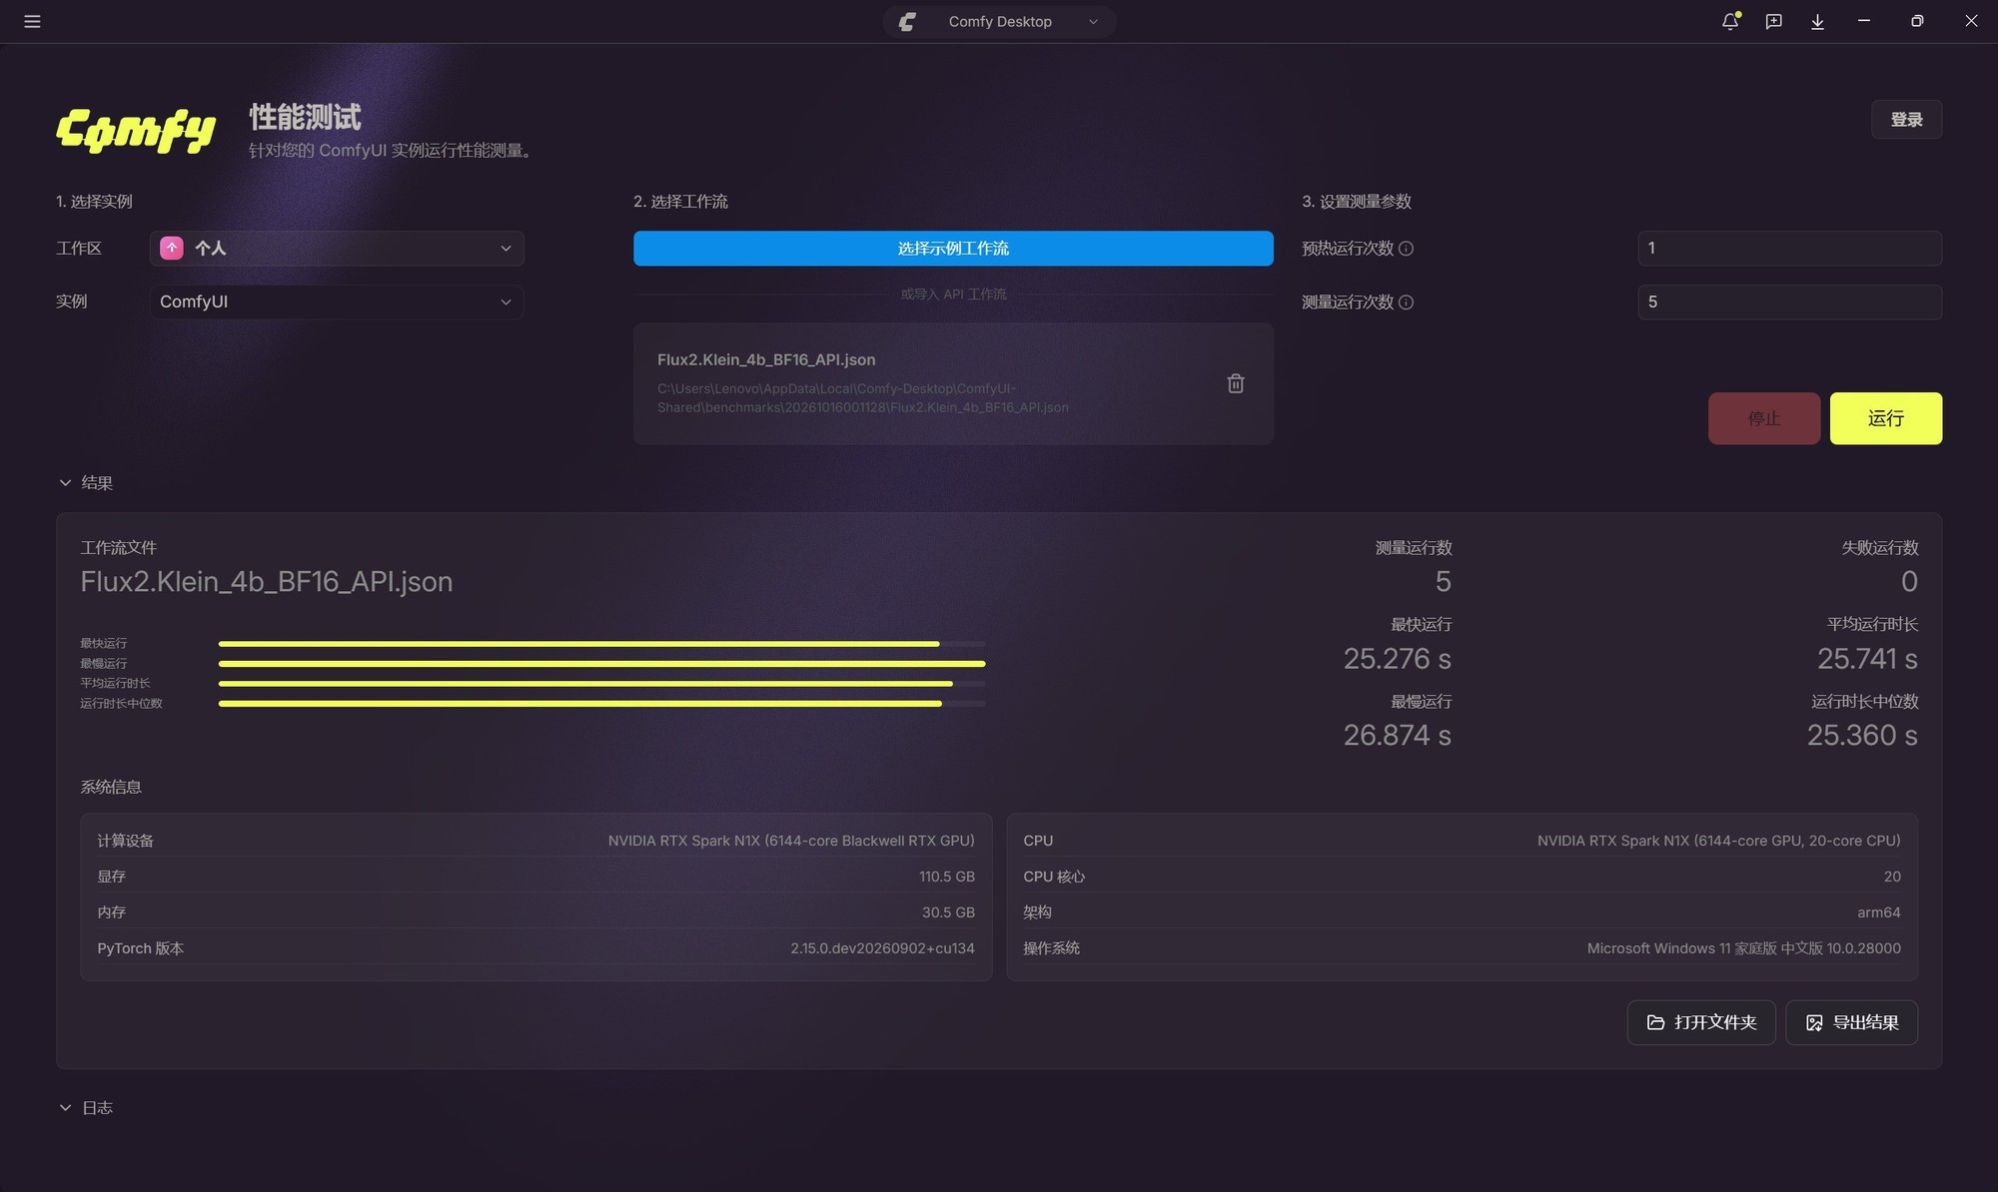Click the Comfy Desktop title icon
Viewport: 1998px width, 1192px height.
pyautogui.click(x=907, y=22)
